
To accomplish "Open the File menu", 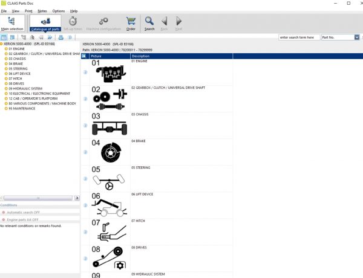I will (4, 11).
